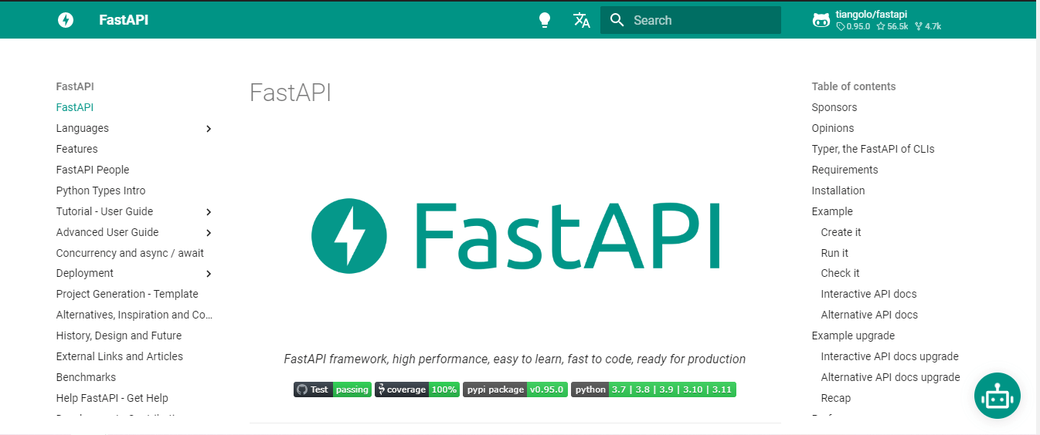Image resolution: width=1040 pixels, height=435 pixels.
Task: Click the 'Table of contents' label
Action: 854,86
